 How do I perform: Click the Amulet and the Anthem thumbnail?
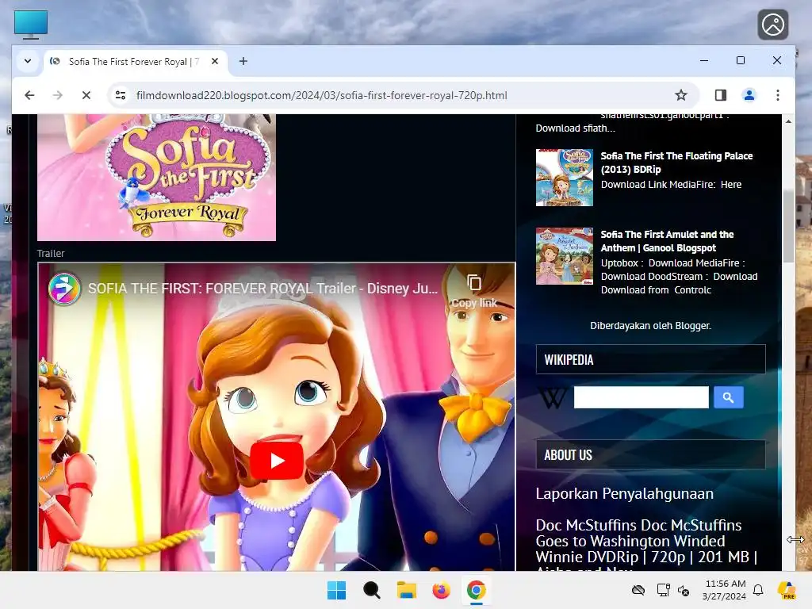(x=565, y=256)
